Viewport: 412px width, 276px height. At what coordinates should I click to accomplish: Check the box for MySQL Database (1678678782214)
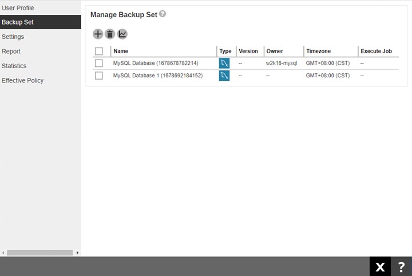click(99, 63)
